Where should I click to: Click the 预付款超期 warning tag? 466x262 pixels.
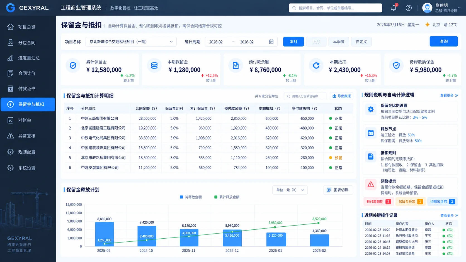click(378, 202)
